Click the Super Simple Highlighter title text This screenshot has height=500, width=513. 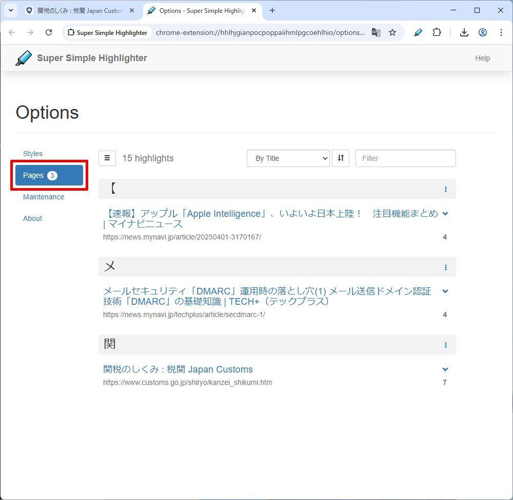tap(92, 58)
